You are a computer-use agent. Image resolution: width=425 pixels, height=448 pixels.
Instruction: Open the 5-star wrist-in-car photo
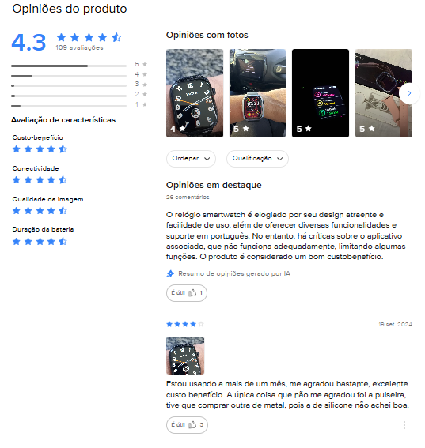point(257,93)
